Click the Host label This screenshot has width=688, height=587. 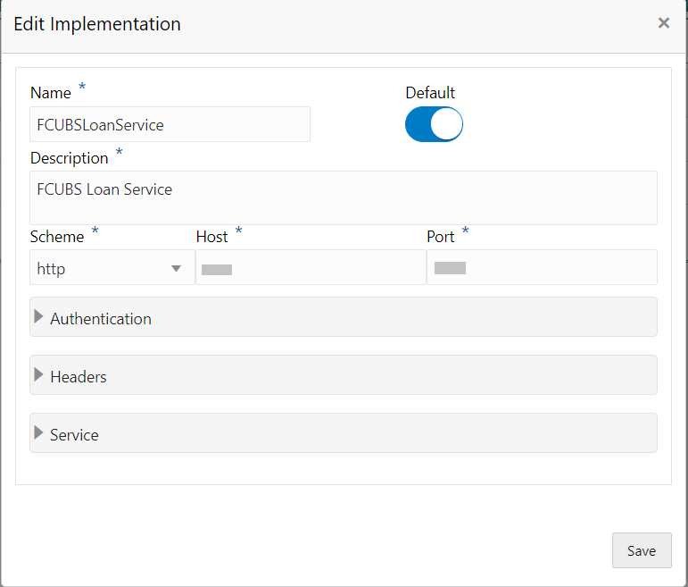click(211, 237)
